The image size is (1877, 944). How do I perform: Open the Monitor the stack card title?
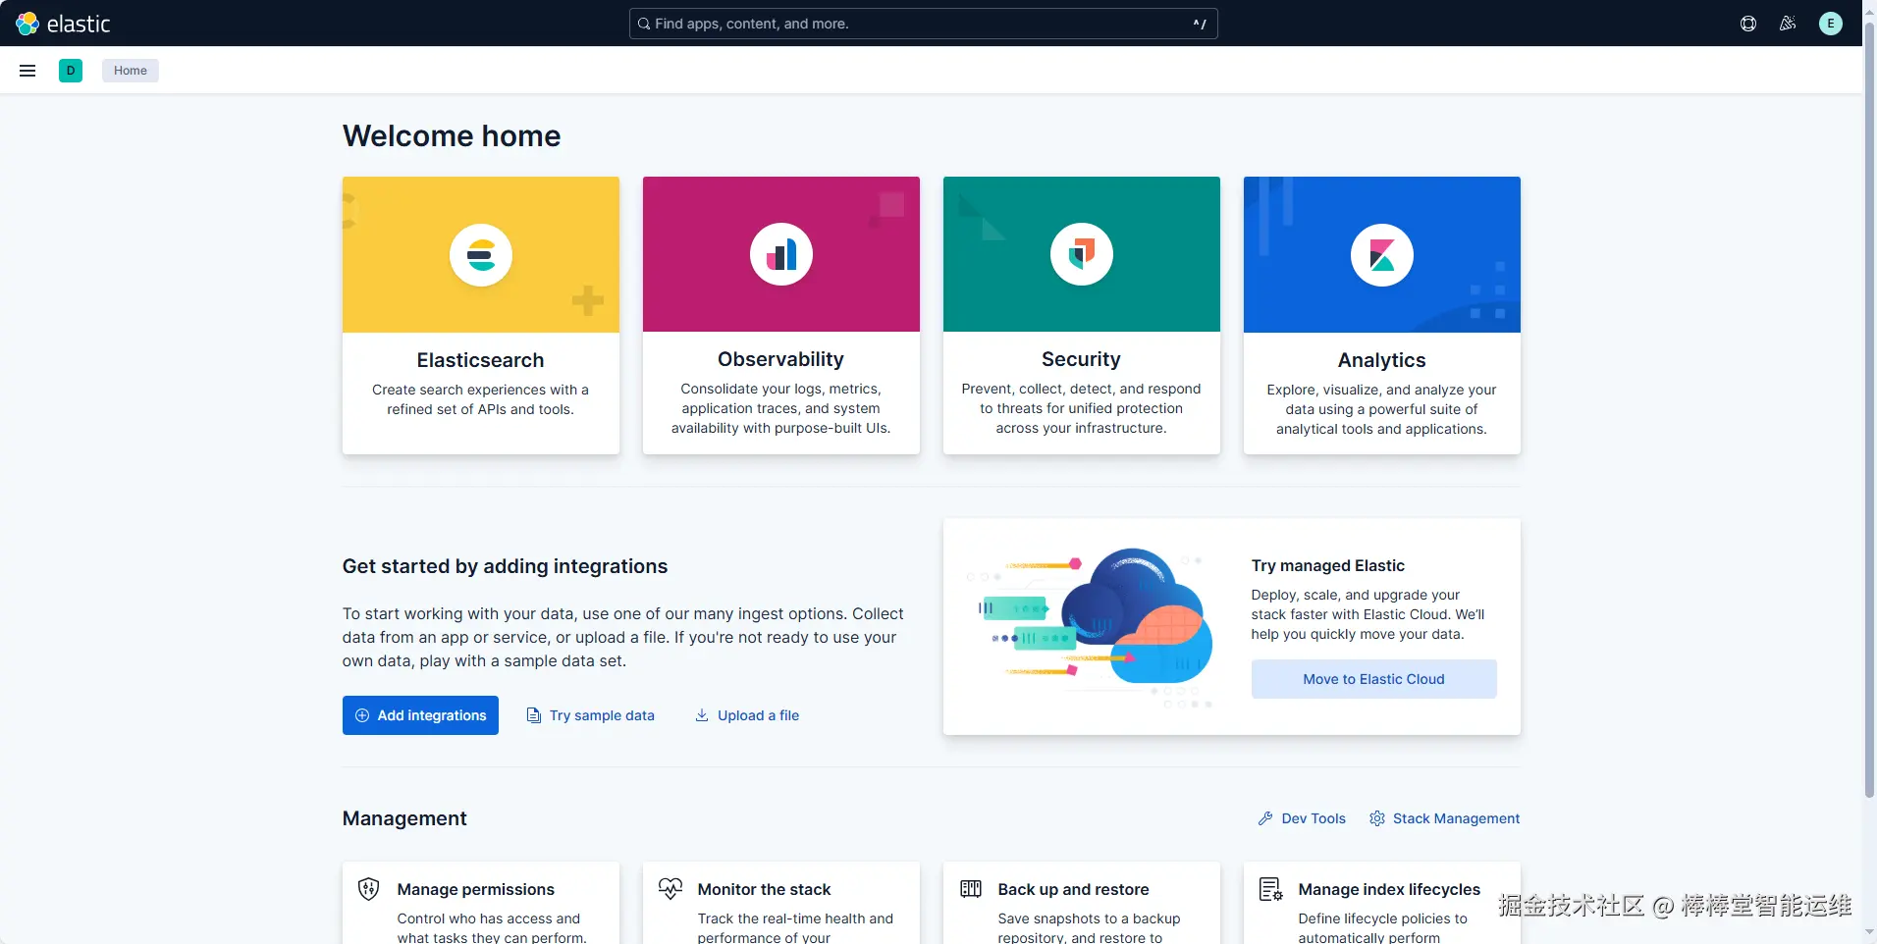[764, 889]
